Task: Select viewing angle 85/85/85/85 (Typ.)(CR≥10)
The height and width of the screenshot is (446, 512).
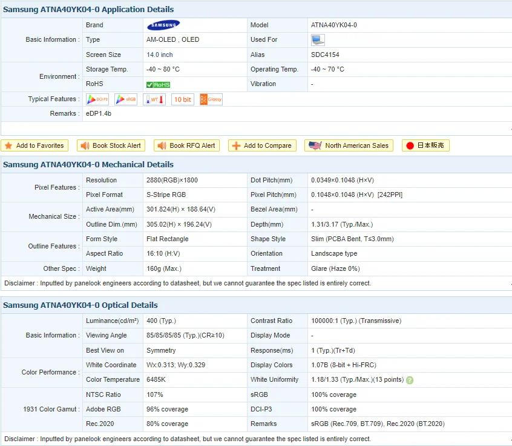Action: pyautogui.click(x=185, y=336)
